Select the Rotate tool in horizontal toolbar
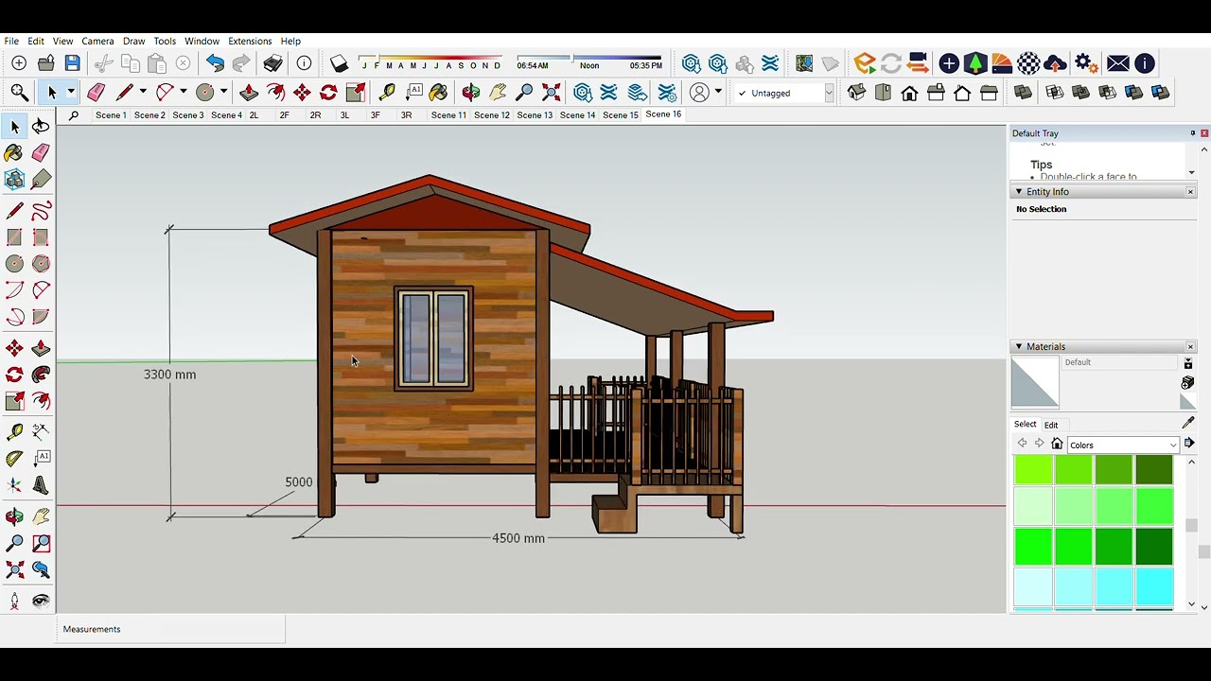 [x=328, y=92]
